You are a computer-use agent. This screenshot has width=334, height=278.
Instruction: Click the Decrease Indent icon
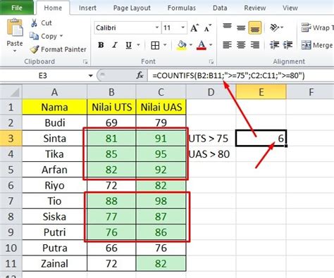(274, 45)
